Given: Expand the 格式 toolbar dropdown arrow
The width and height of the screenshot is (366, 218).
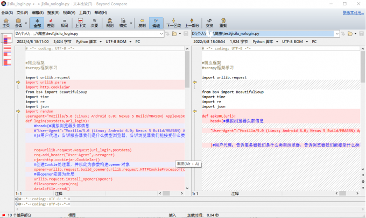Looking at the screenshot, I should pyautogui.click(x=131, y=23).
